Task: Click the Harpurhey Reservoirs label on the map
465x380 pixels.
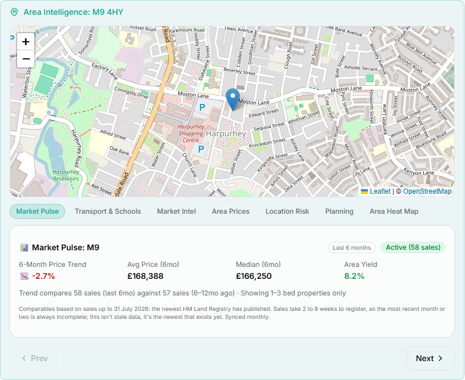Action: [66, 175]
